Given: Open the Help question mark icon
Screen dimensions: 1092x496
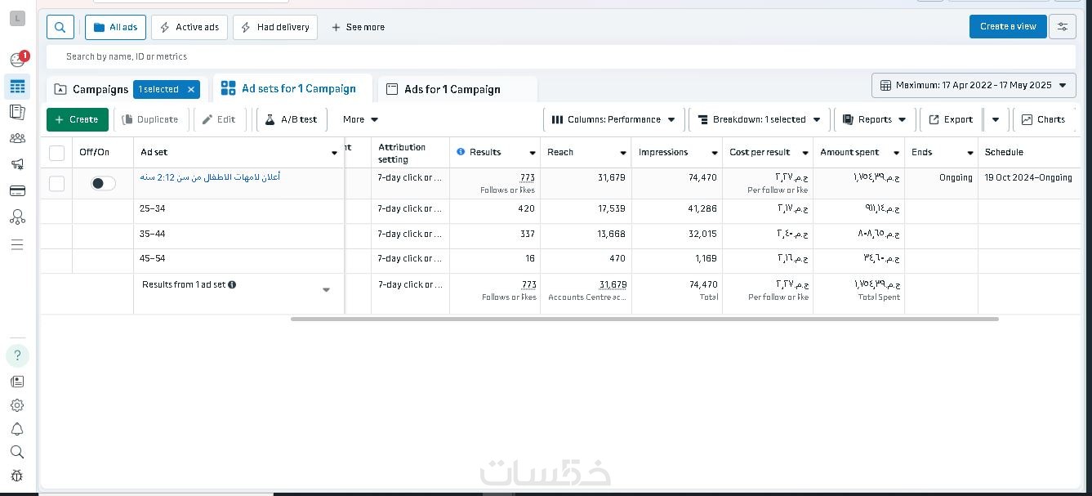Looking at the screenshot, I should coord(17,355).
